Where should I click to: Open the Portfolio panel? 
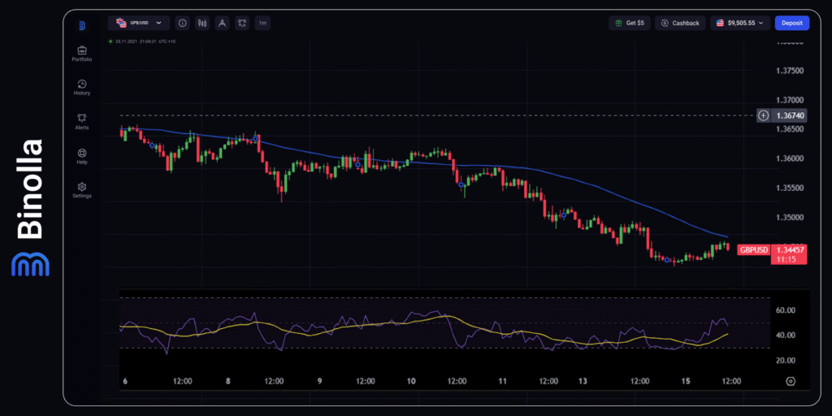82,54
